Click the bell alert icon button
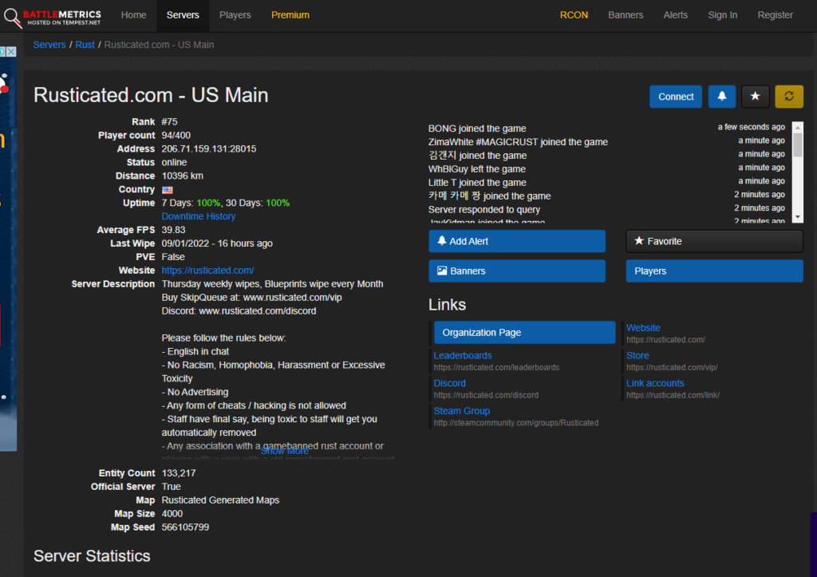The height and width of the screenshot is (577, 817). (x=721, y=97)
